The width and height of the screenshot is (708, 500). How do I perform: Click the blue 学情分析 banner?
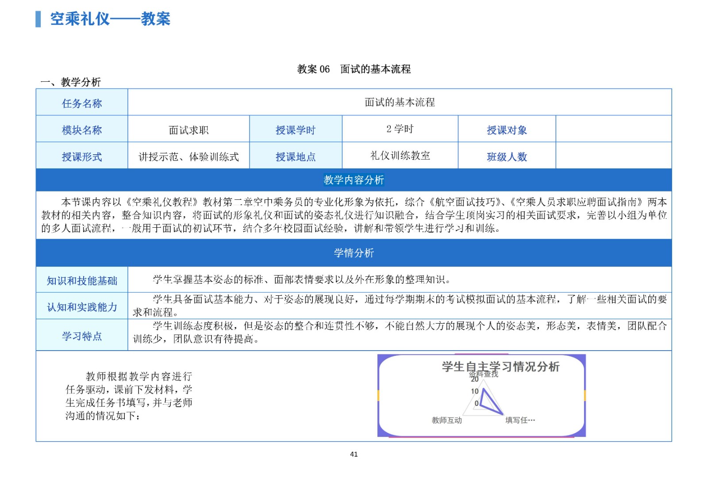[354, 253]
